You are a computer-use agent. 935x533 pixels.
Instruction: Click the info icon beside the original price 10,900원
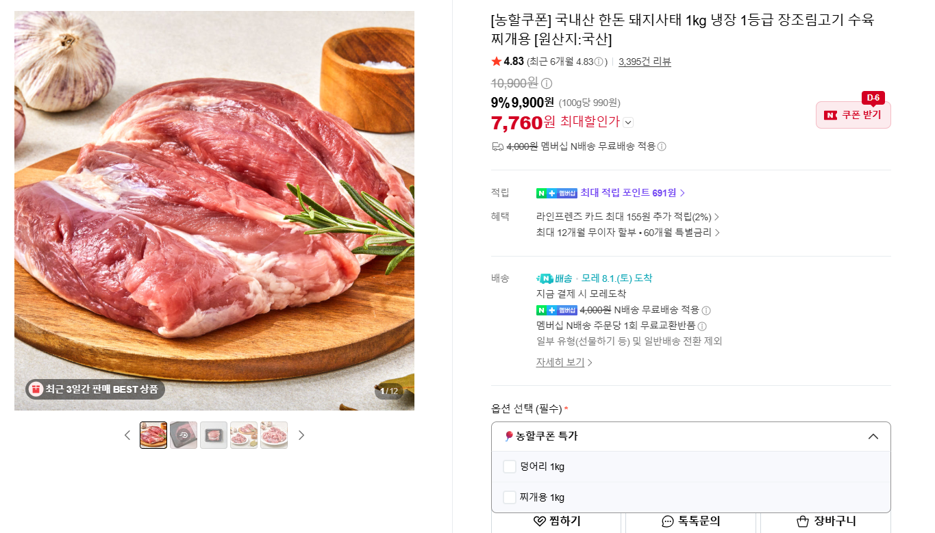pos(547,83)
